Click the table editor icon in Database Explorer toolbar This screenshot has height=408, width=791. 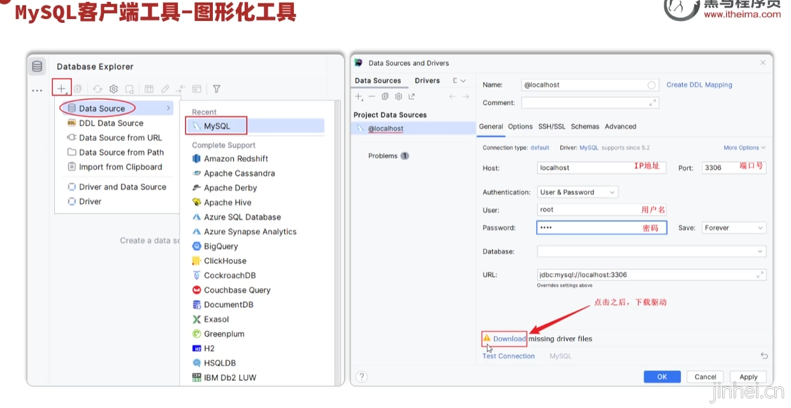pos(149,89)
